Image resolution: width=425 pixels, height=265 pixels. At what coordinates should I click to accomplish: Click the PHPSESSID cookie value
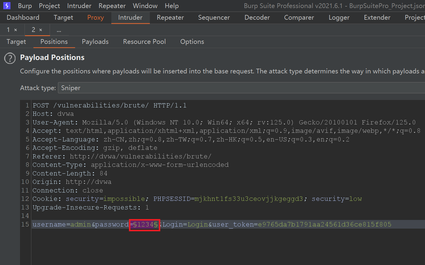point(249,199)
